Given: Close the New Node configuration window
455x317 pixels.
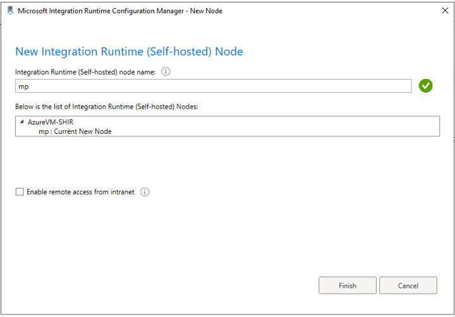Looking at the screenshot, I should pyautogui.click(x=444, y=11).
